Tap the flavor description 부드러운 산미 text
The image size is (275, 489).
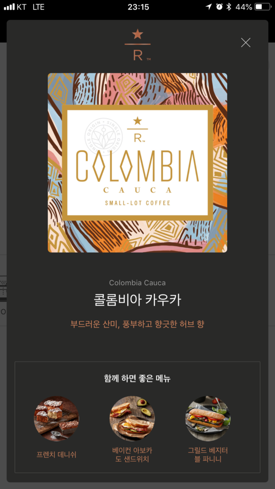click(137, 324)
